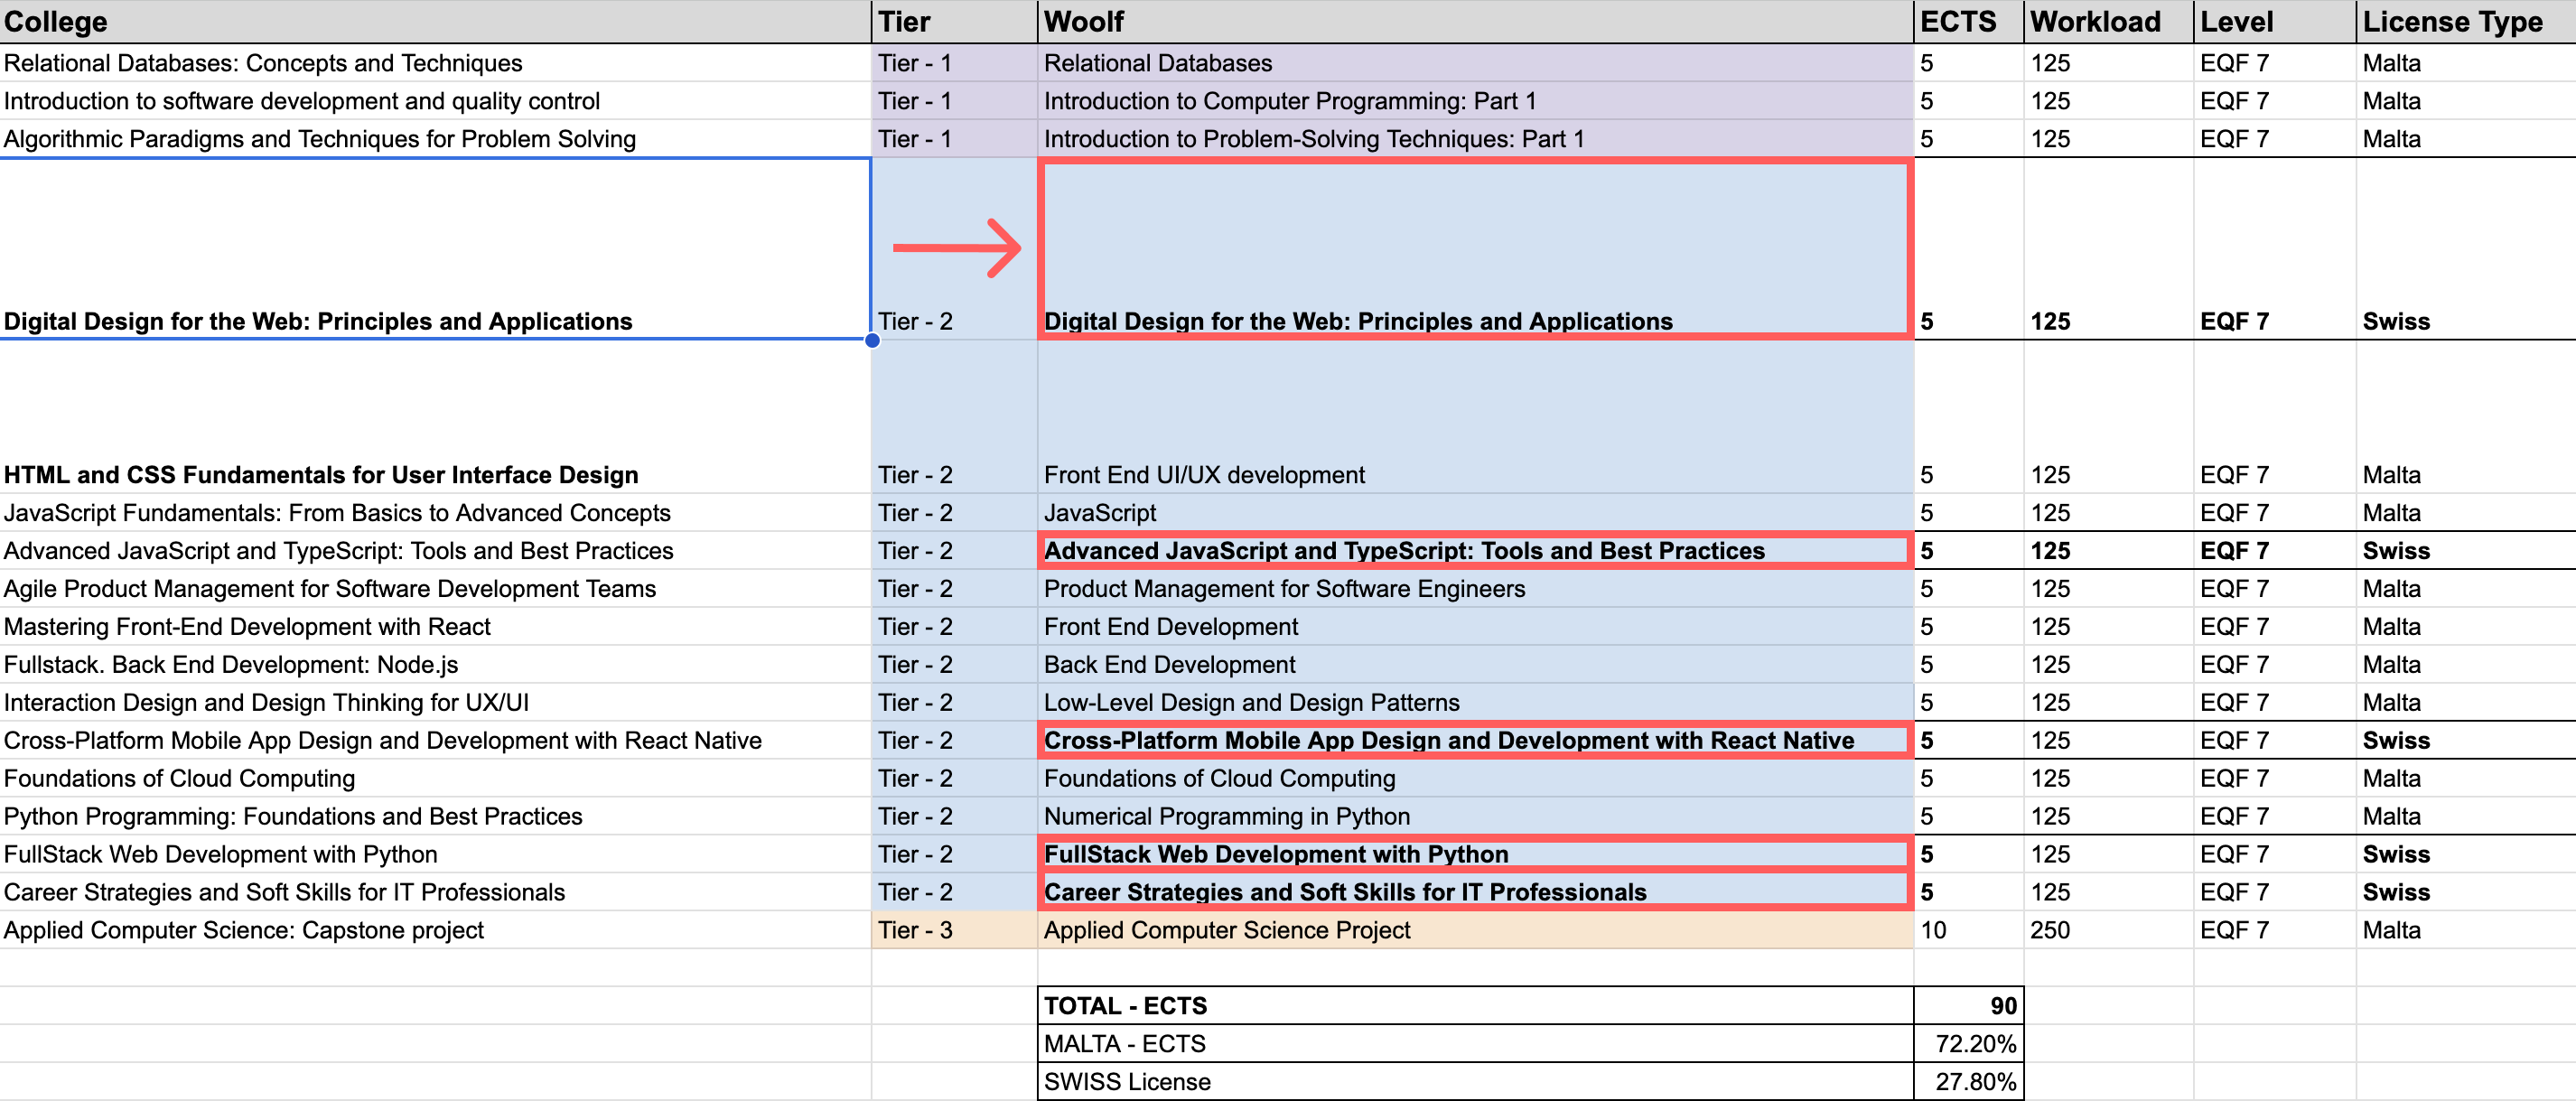
Task: Select the Woolf column header cell
Action: coord(1474,21)
